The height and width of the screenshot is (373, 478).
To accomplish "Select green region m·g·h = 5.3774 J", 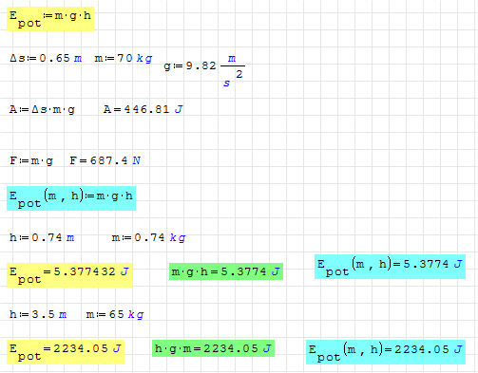I will pos(226,271).
